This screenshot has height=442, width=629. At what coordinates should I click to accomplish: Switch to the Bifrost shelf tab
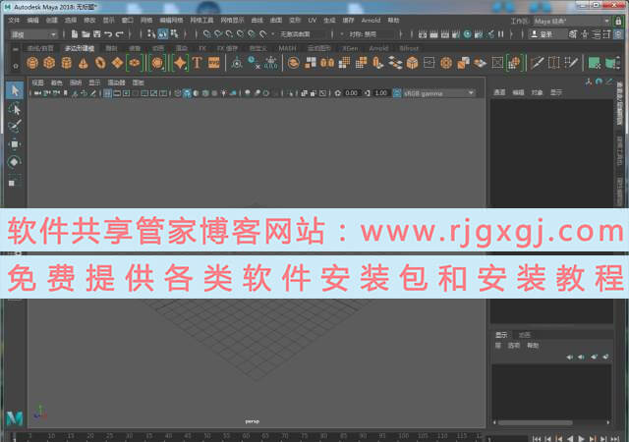[409, 48]
